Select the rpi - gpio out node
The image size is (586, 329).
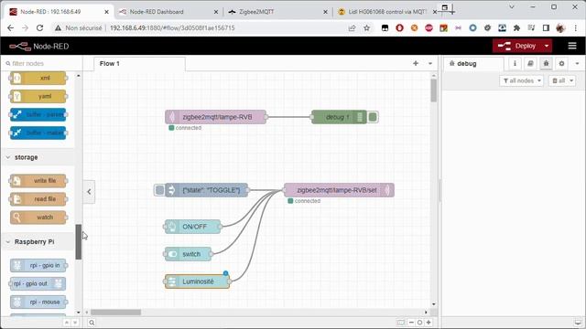tap(38, 283)
